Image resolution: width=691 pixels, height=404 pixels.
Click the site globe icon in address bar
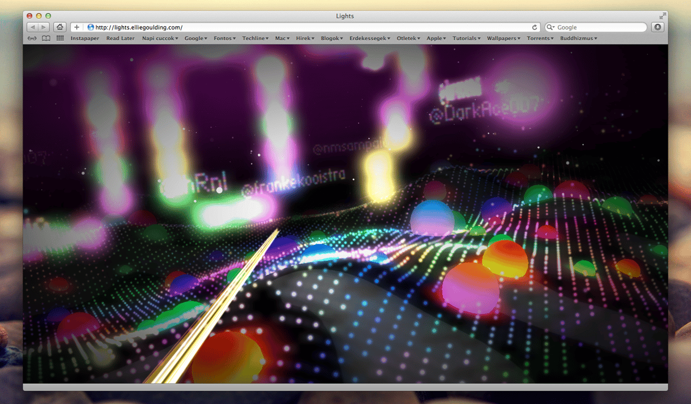(x=91, y=27)
